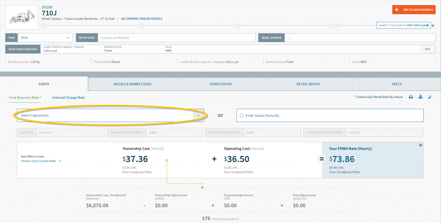Click the Tractor-Loader-Backhoes breadcrumb

point(81,19)
